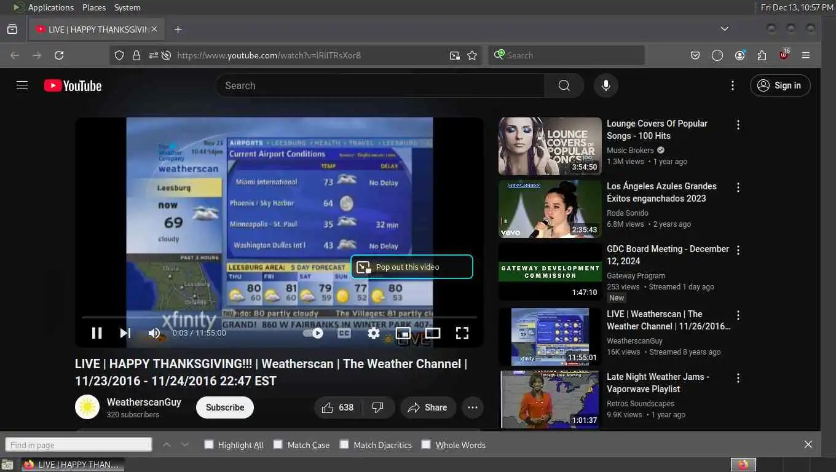836x472 pixels.
Task: Share the video
Action: click(x=428, y=407)
